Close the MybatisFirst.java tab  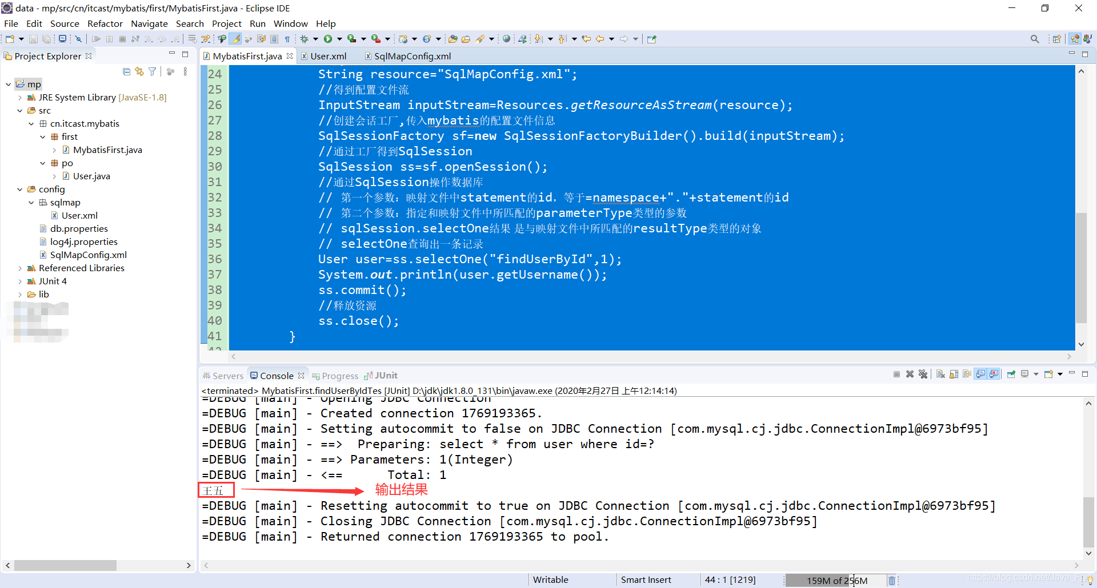pyautogui.click(x=290, y=56)
